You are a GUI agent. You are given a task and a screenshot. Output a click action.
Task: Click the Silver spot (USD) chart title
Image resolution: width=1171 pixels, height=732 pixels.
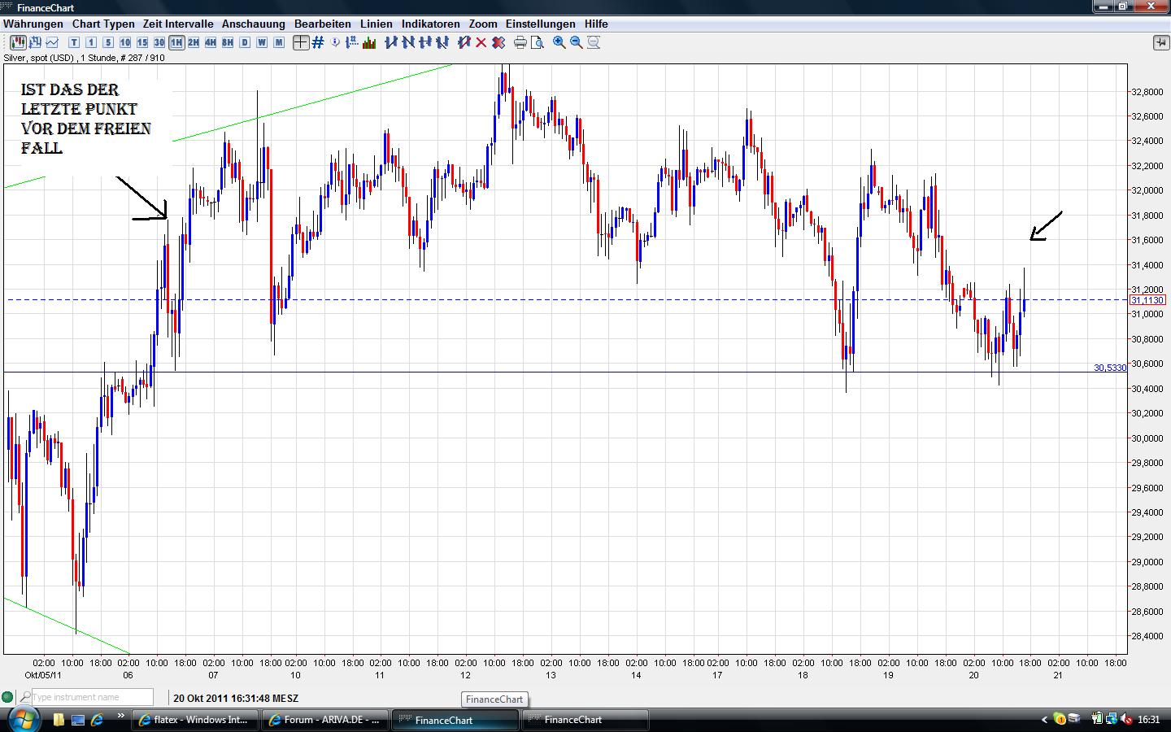point(85,58)
